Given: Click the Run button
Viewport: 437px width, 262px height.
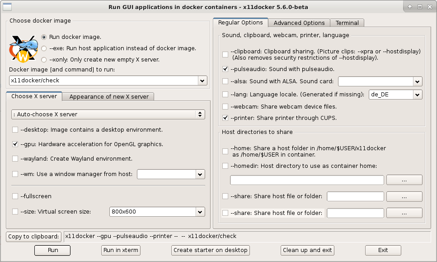Looking at the screenshot, I should click(x=52, y=250).
